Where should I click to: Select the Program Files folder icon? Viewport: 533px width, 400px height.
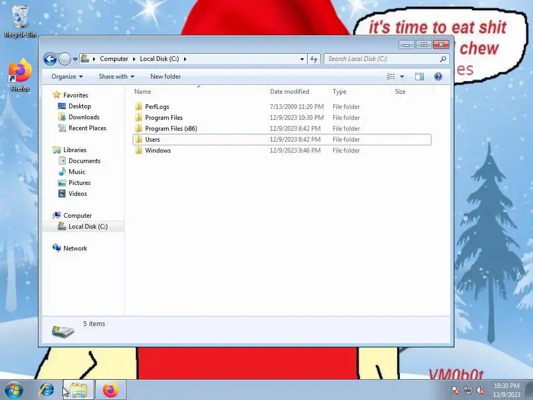tap(138, 117)
